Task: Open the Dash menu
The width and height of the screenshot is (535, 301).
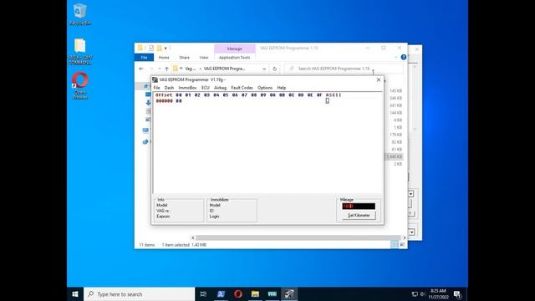Action: [169, 88]
